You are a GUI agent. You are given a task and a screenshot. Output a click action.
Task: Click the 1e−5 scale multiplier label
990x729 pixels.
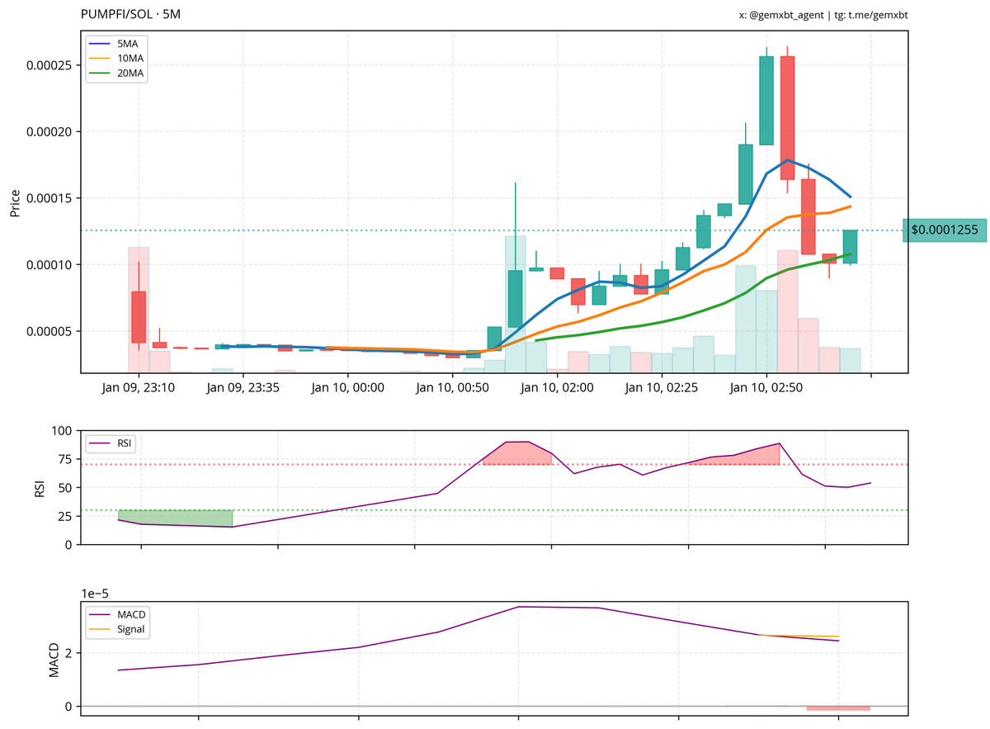click(x=96, y=592)
